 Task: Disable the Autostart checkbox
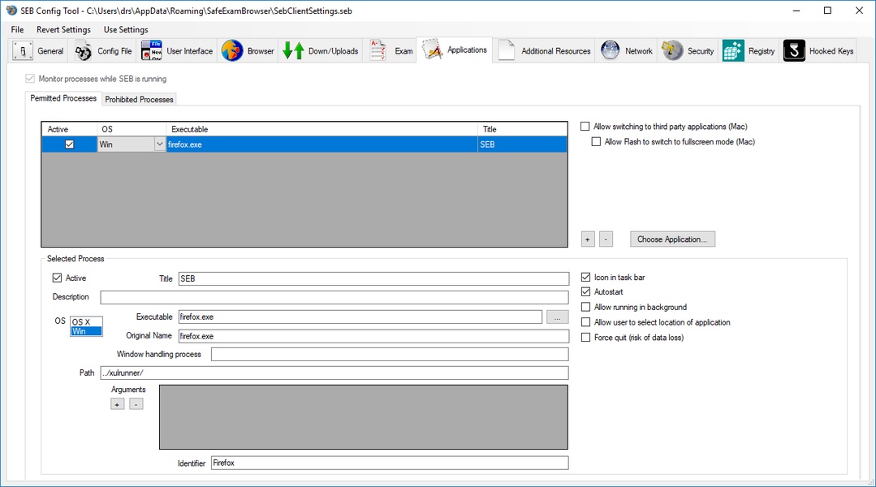point(586,292)
